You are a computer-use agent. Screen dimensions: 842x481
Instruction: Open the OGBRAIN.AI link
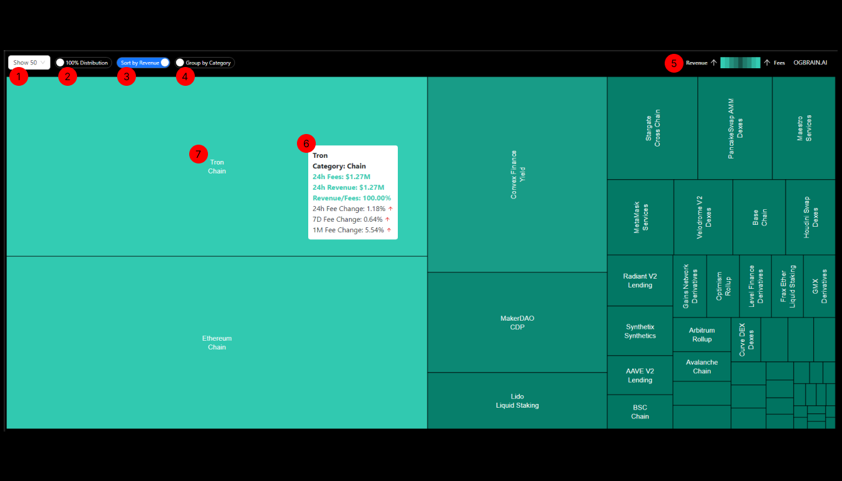[810, 62]
